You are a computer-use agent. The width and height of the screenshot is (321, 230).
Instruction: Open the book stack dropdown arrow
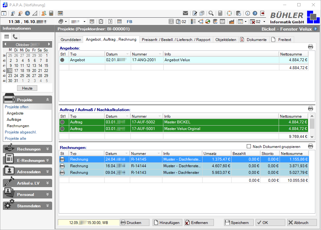(66, 22)
